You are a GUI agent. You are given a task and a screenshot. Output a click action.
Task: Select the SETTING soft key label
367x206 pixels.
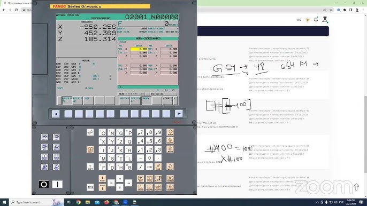(135, 100)
